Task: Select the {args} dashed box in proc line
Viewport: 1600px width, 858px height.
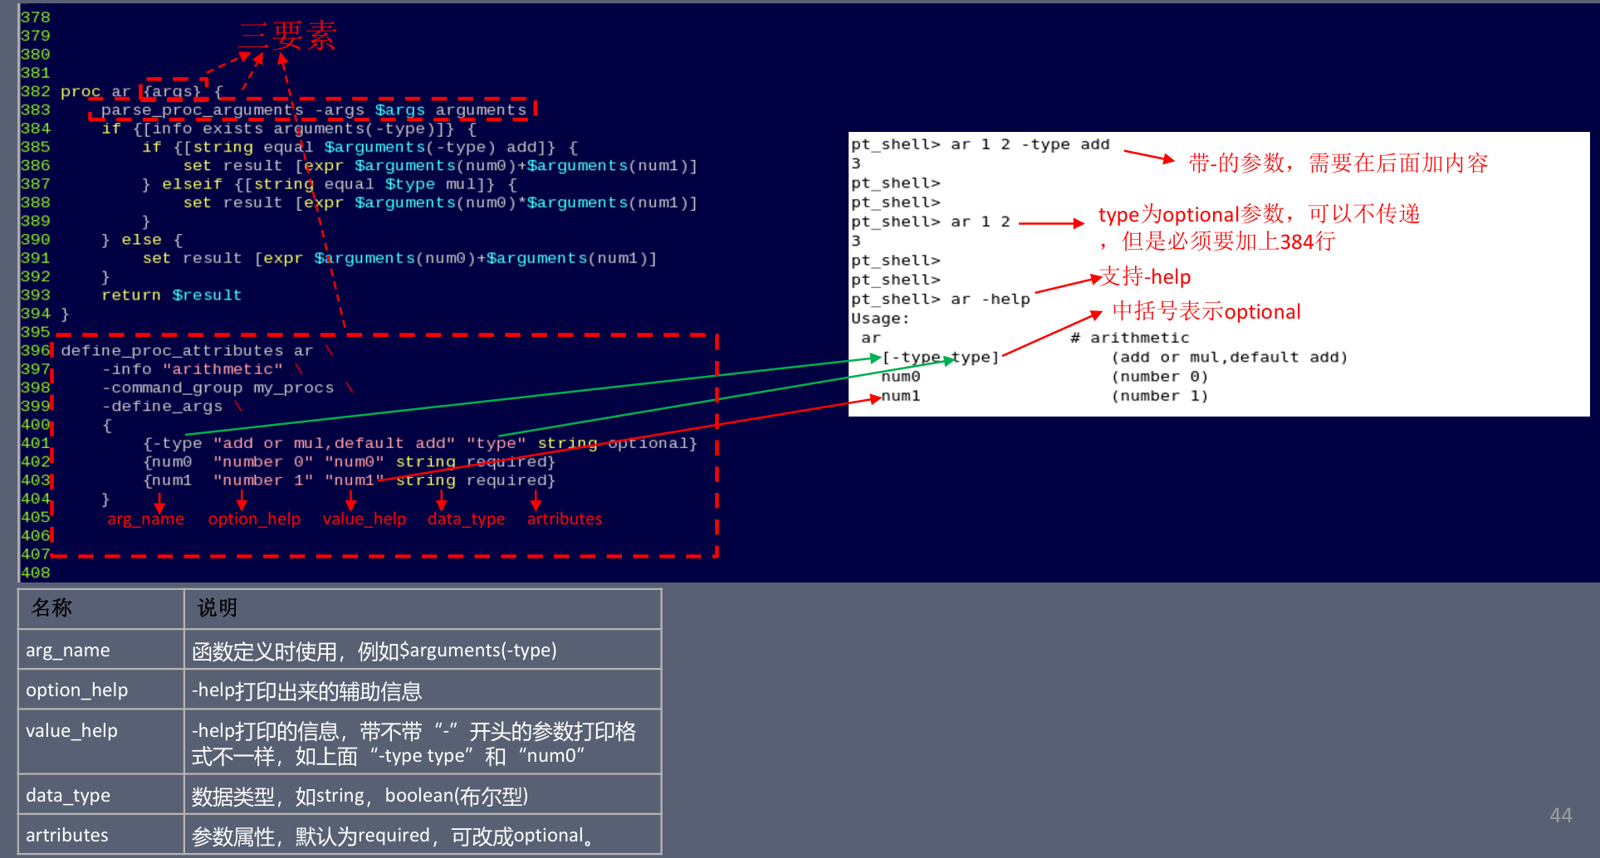Action: click(173, 90)
